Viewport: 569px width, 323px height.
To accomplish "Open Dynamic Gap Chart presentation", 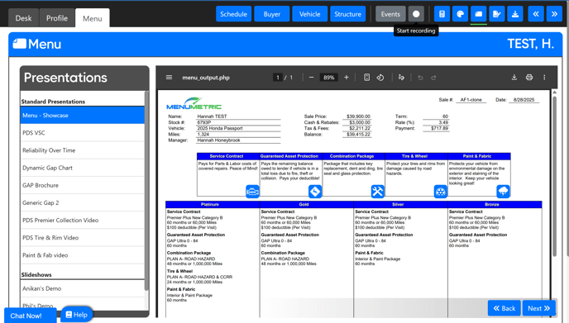I will tap(83, 168).
